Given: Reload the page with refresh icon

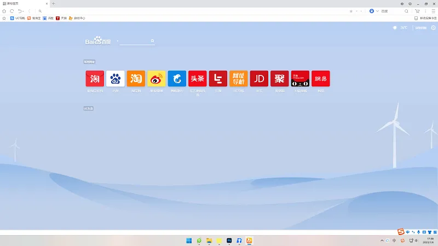Looking at the screenshot, I should click(x=11, y=11).
